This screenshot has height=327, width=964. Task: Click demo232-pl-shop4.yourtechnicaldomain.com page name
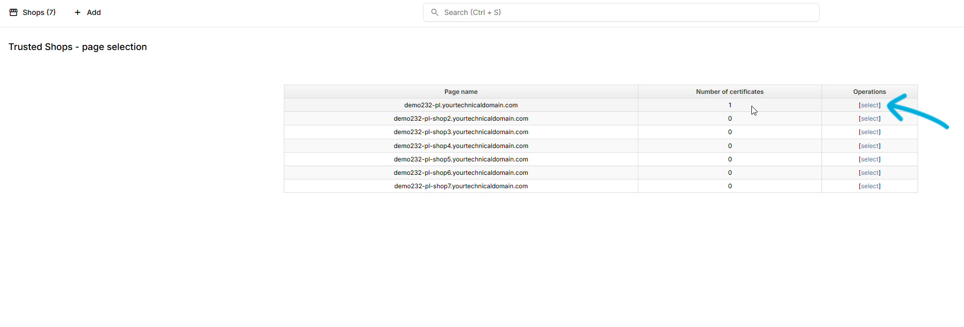[461, 146]
